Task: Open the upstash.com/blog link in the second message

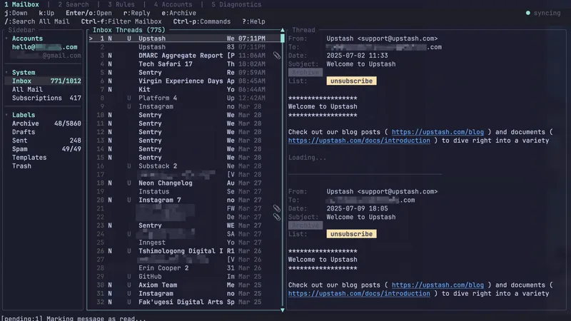Action: click(438, 285)
